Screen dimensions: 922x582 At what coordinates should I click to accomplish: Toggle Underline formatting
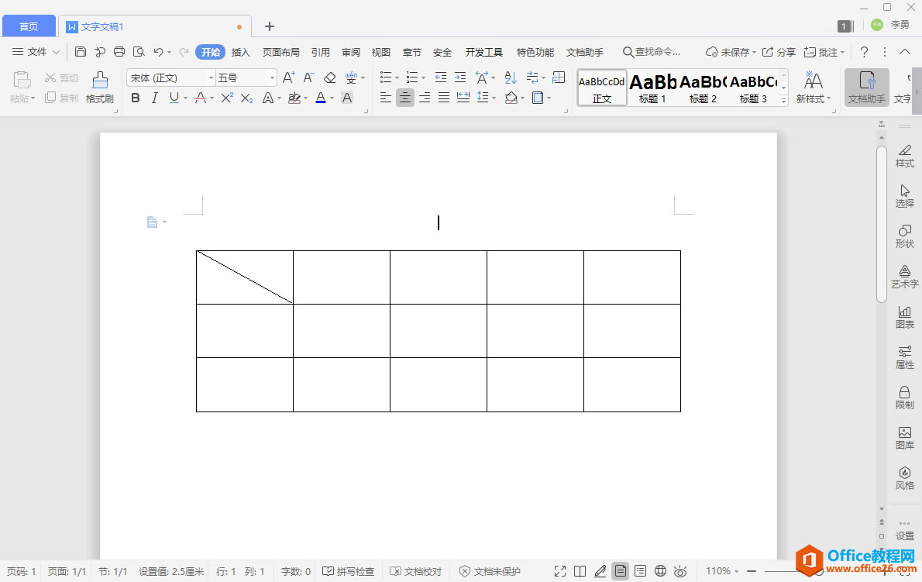(x=174, y=98)
